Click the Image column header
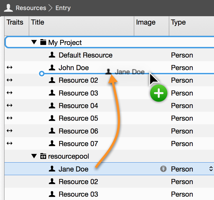This screenshot has height=200, width=214. click(146, 22)
